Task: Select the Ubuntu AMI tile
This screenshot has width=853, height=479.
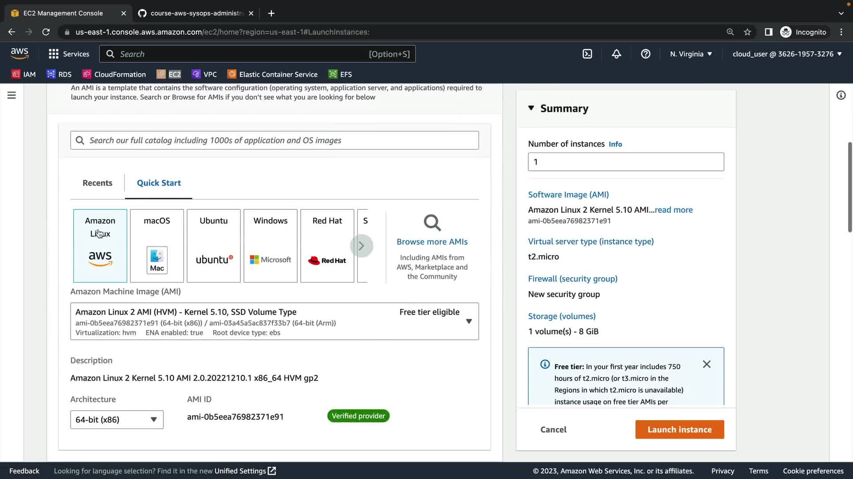Action: (214, 246)
